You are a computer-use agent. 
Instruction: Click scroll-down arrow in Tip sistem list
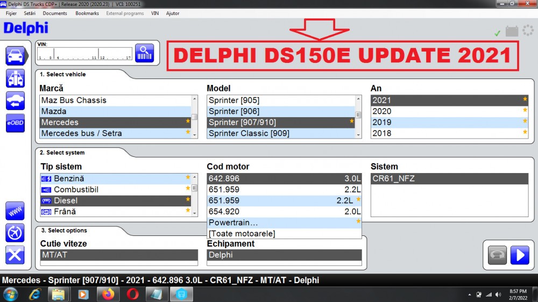195,213
